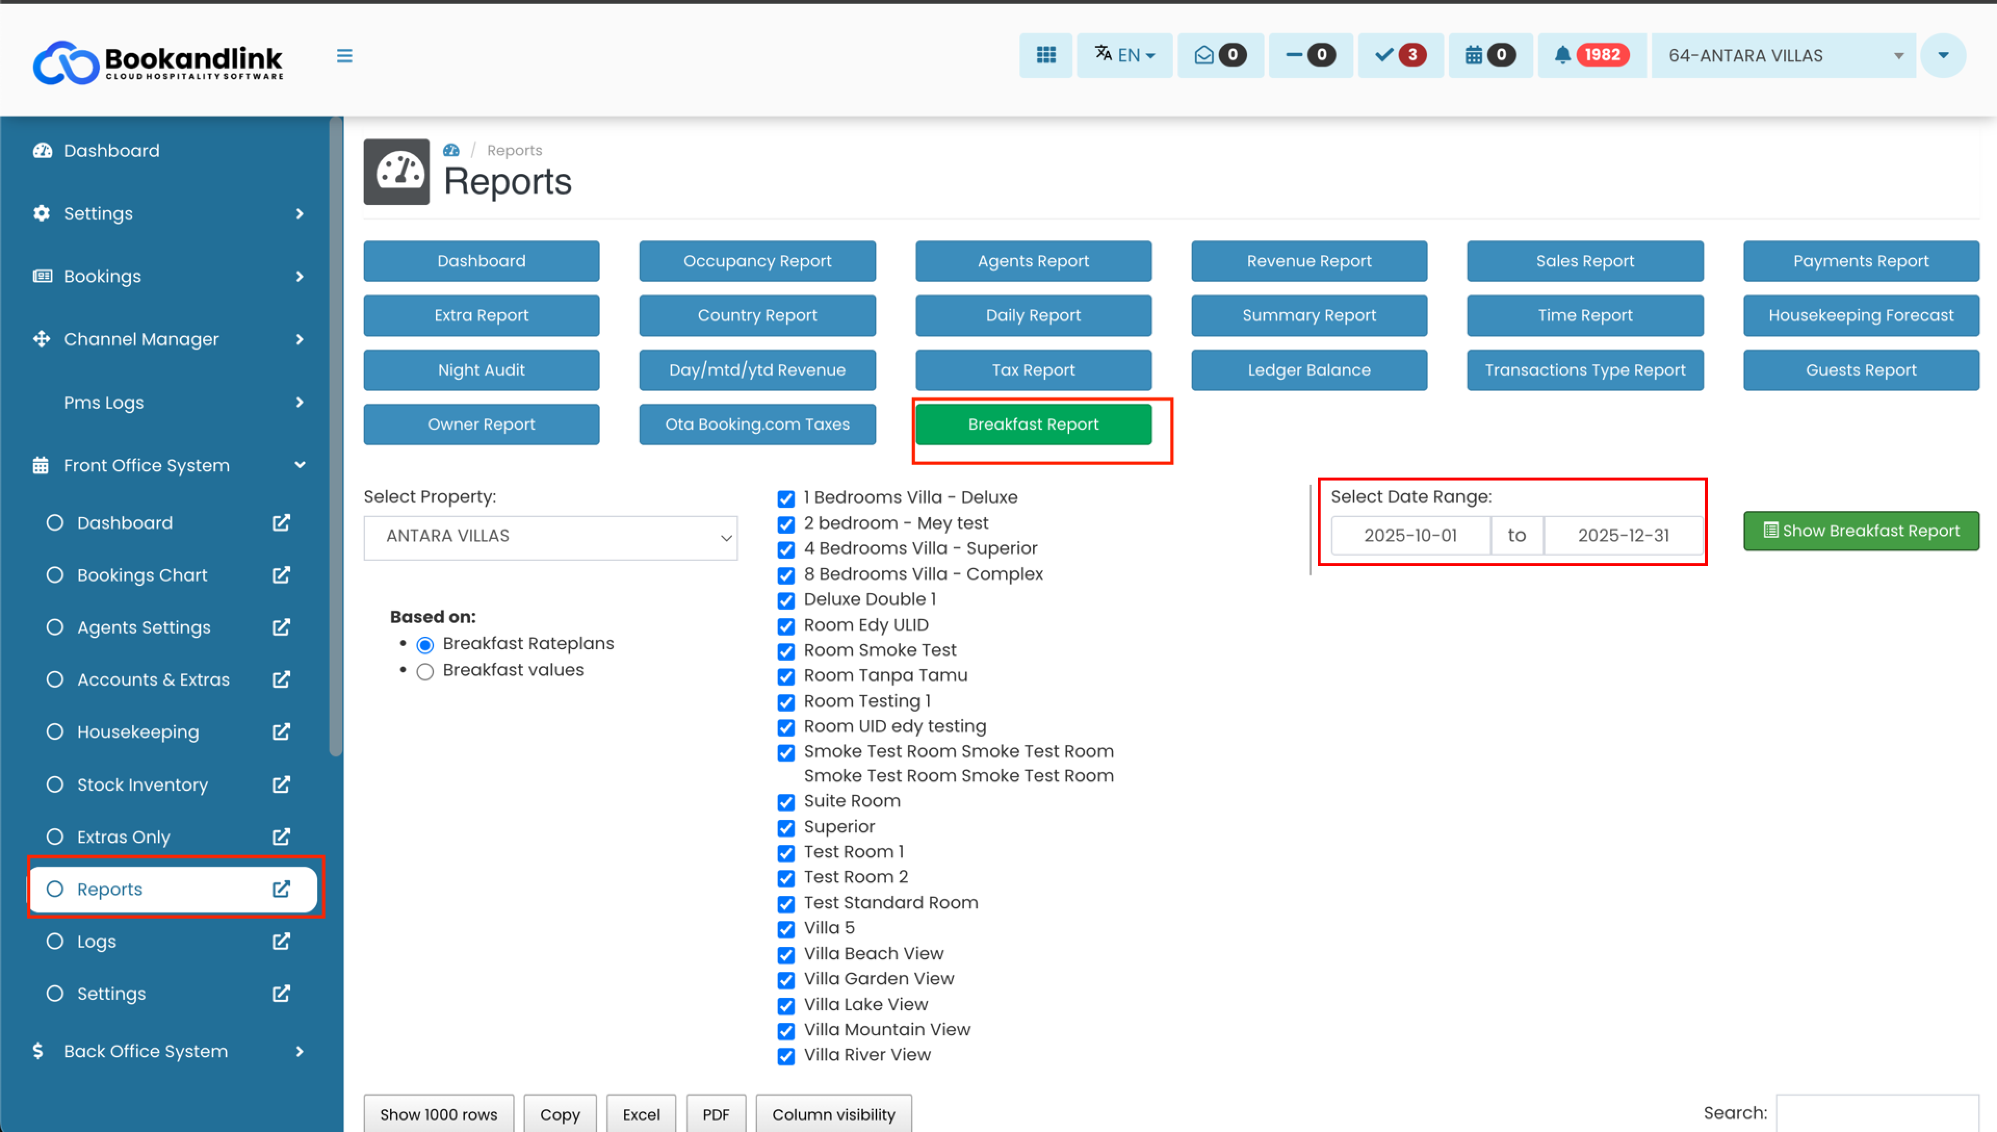Image resolution: width=1997 pixels, height=1132 pixels.
Task: Click the start date field 2025-10-01
Action: tap(1410, 536)
